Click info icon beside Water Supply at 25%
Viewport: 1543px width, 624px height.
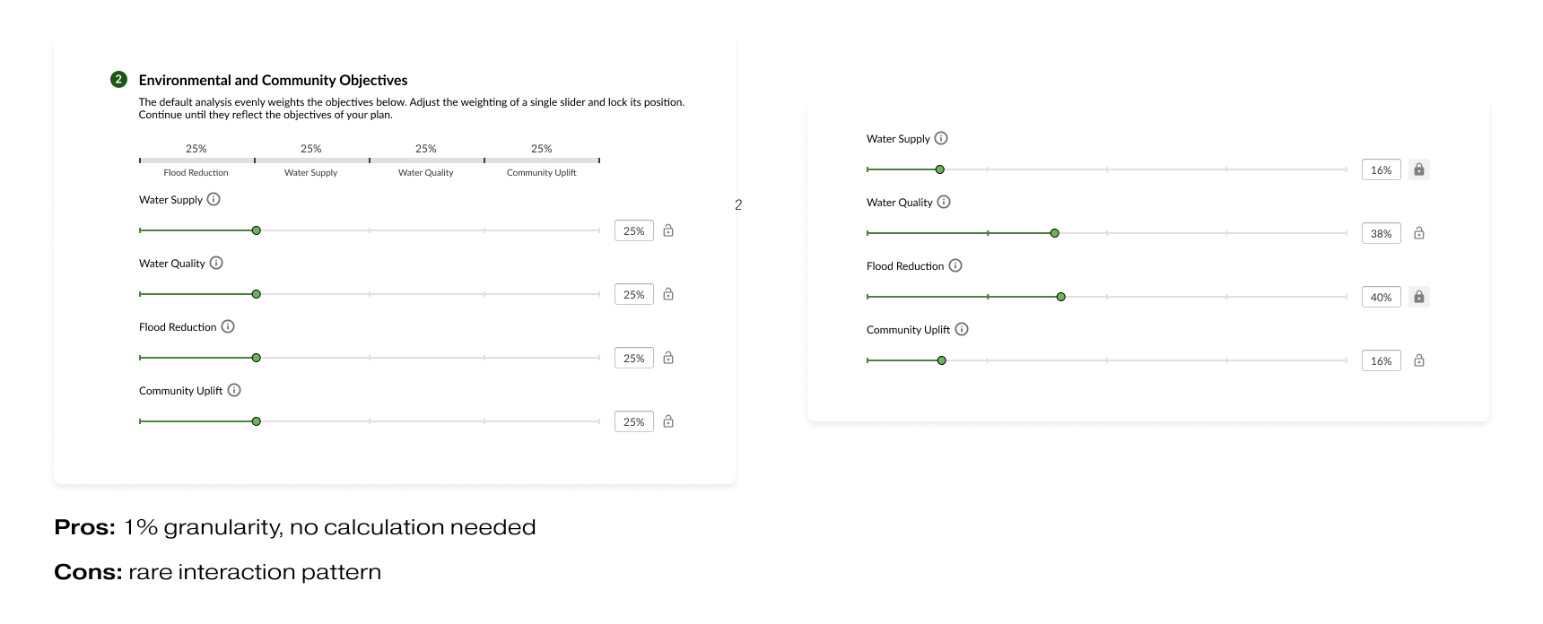pyautogui.click(x=214, y=199)
